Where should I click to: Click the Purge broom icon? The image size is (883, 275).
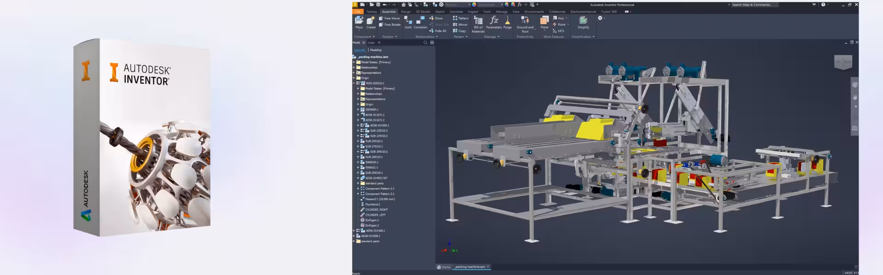coord(507,21)
